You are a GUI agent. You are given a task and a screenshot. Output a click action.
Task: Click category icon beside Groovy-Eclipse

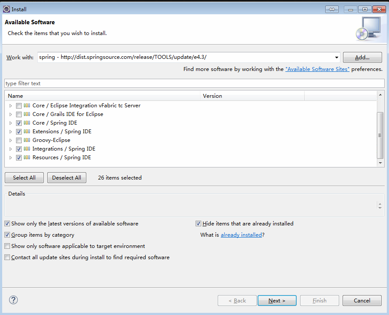coord(27,140)
